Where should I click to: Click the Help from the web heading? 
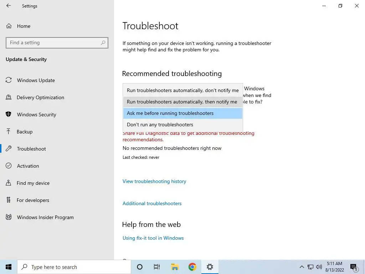coord(151,224)
